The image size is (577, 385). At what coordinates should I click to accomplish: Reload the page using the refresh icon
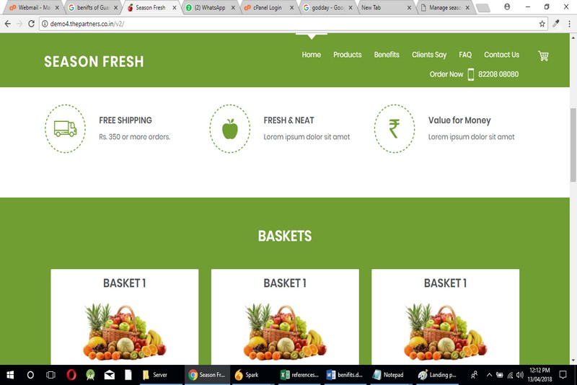pos(31,24)
